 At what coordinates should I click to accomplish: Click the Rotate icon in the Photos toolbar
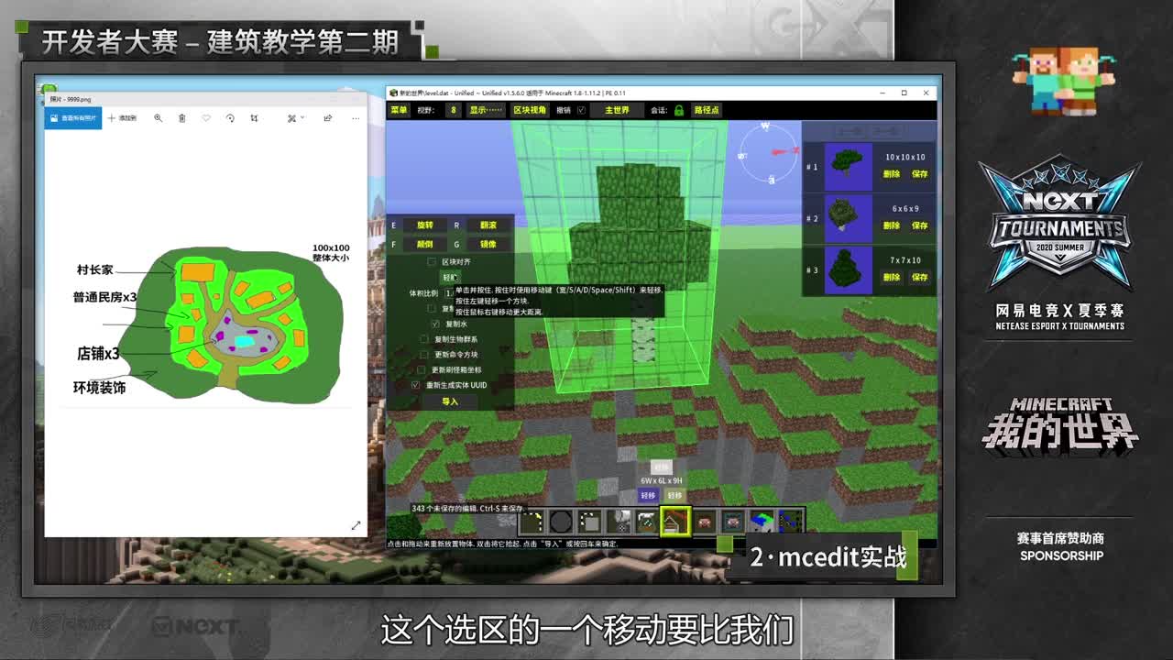pyautogui.click(x=232, y=118)
